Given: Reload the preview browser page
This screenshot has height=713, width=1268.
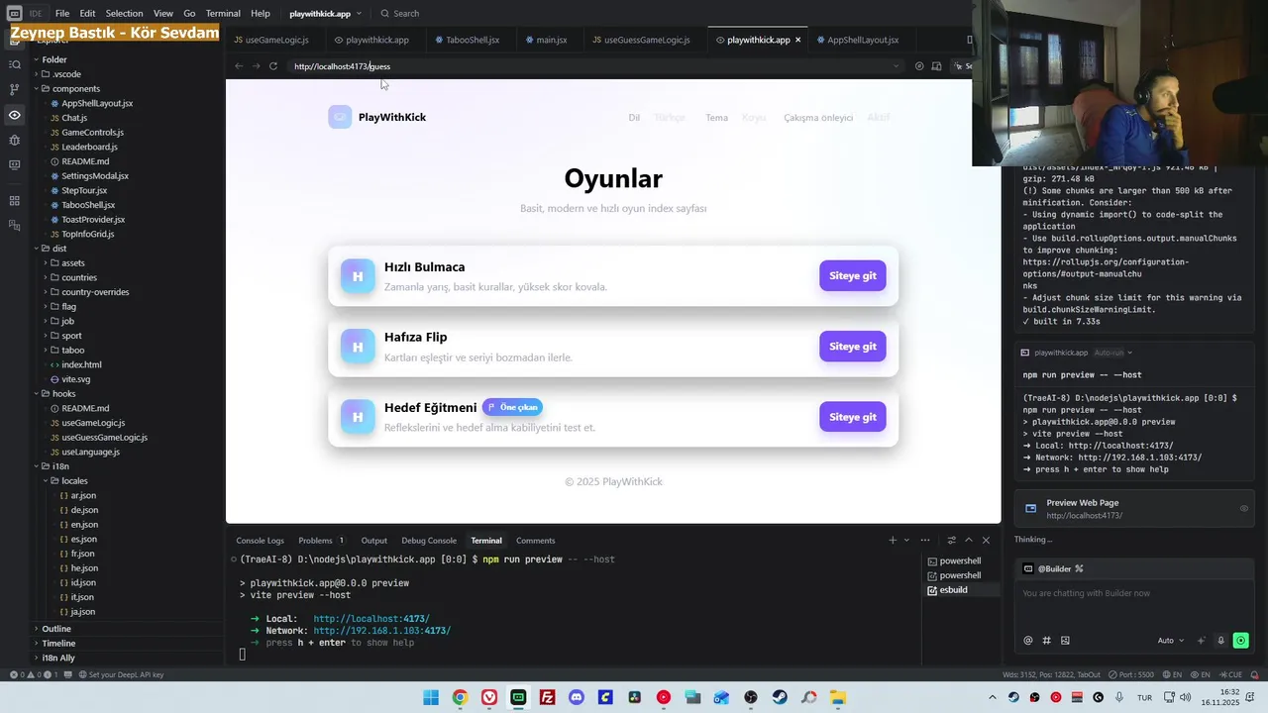Looking at the screenshot, I should tap(273, 66).
